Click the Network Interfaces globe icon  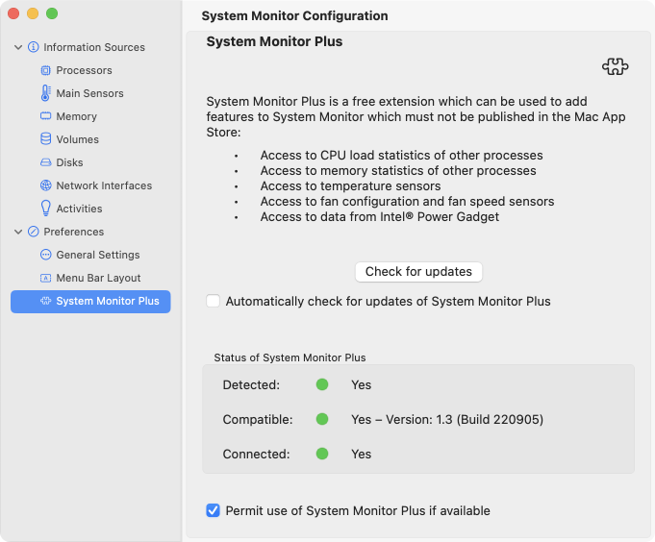pyautogui.click(x=45, y=185)
